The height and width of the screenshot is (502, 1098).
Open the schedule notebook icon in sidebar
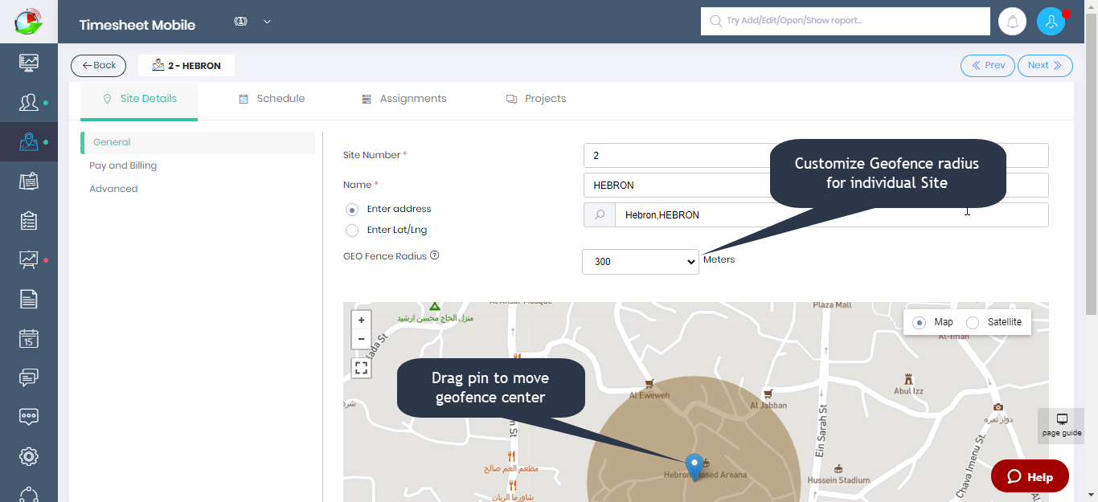[29, 181]
